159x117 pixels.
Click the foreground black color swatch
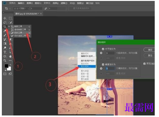pyautogui.click(x=6, y=66)
